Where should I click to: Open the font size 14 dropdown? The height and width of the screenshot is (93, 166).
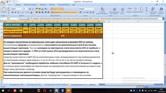(x=27, y=9)
